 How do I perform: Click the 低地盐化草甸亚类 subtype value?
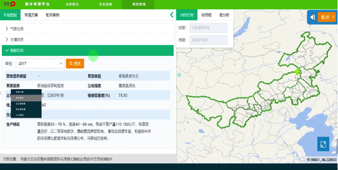51,86
